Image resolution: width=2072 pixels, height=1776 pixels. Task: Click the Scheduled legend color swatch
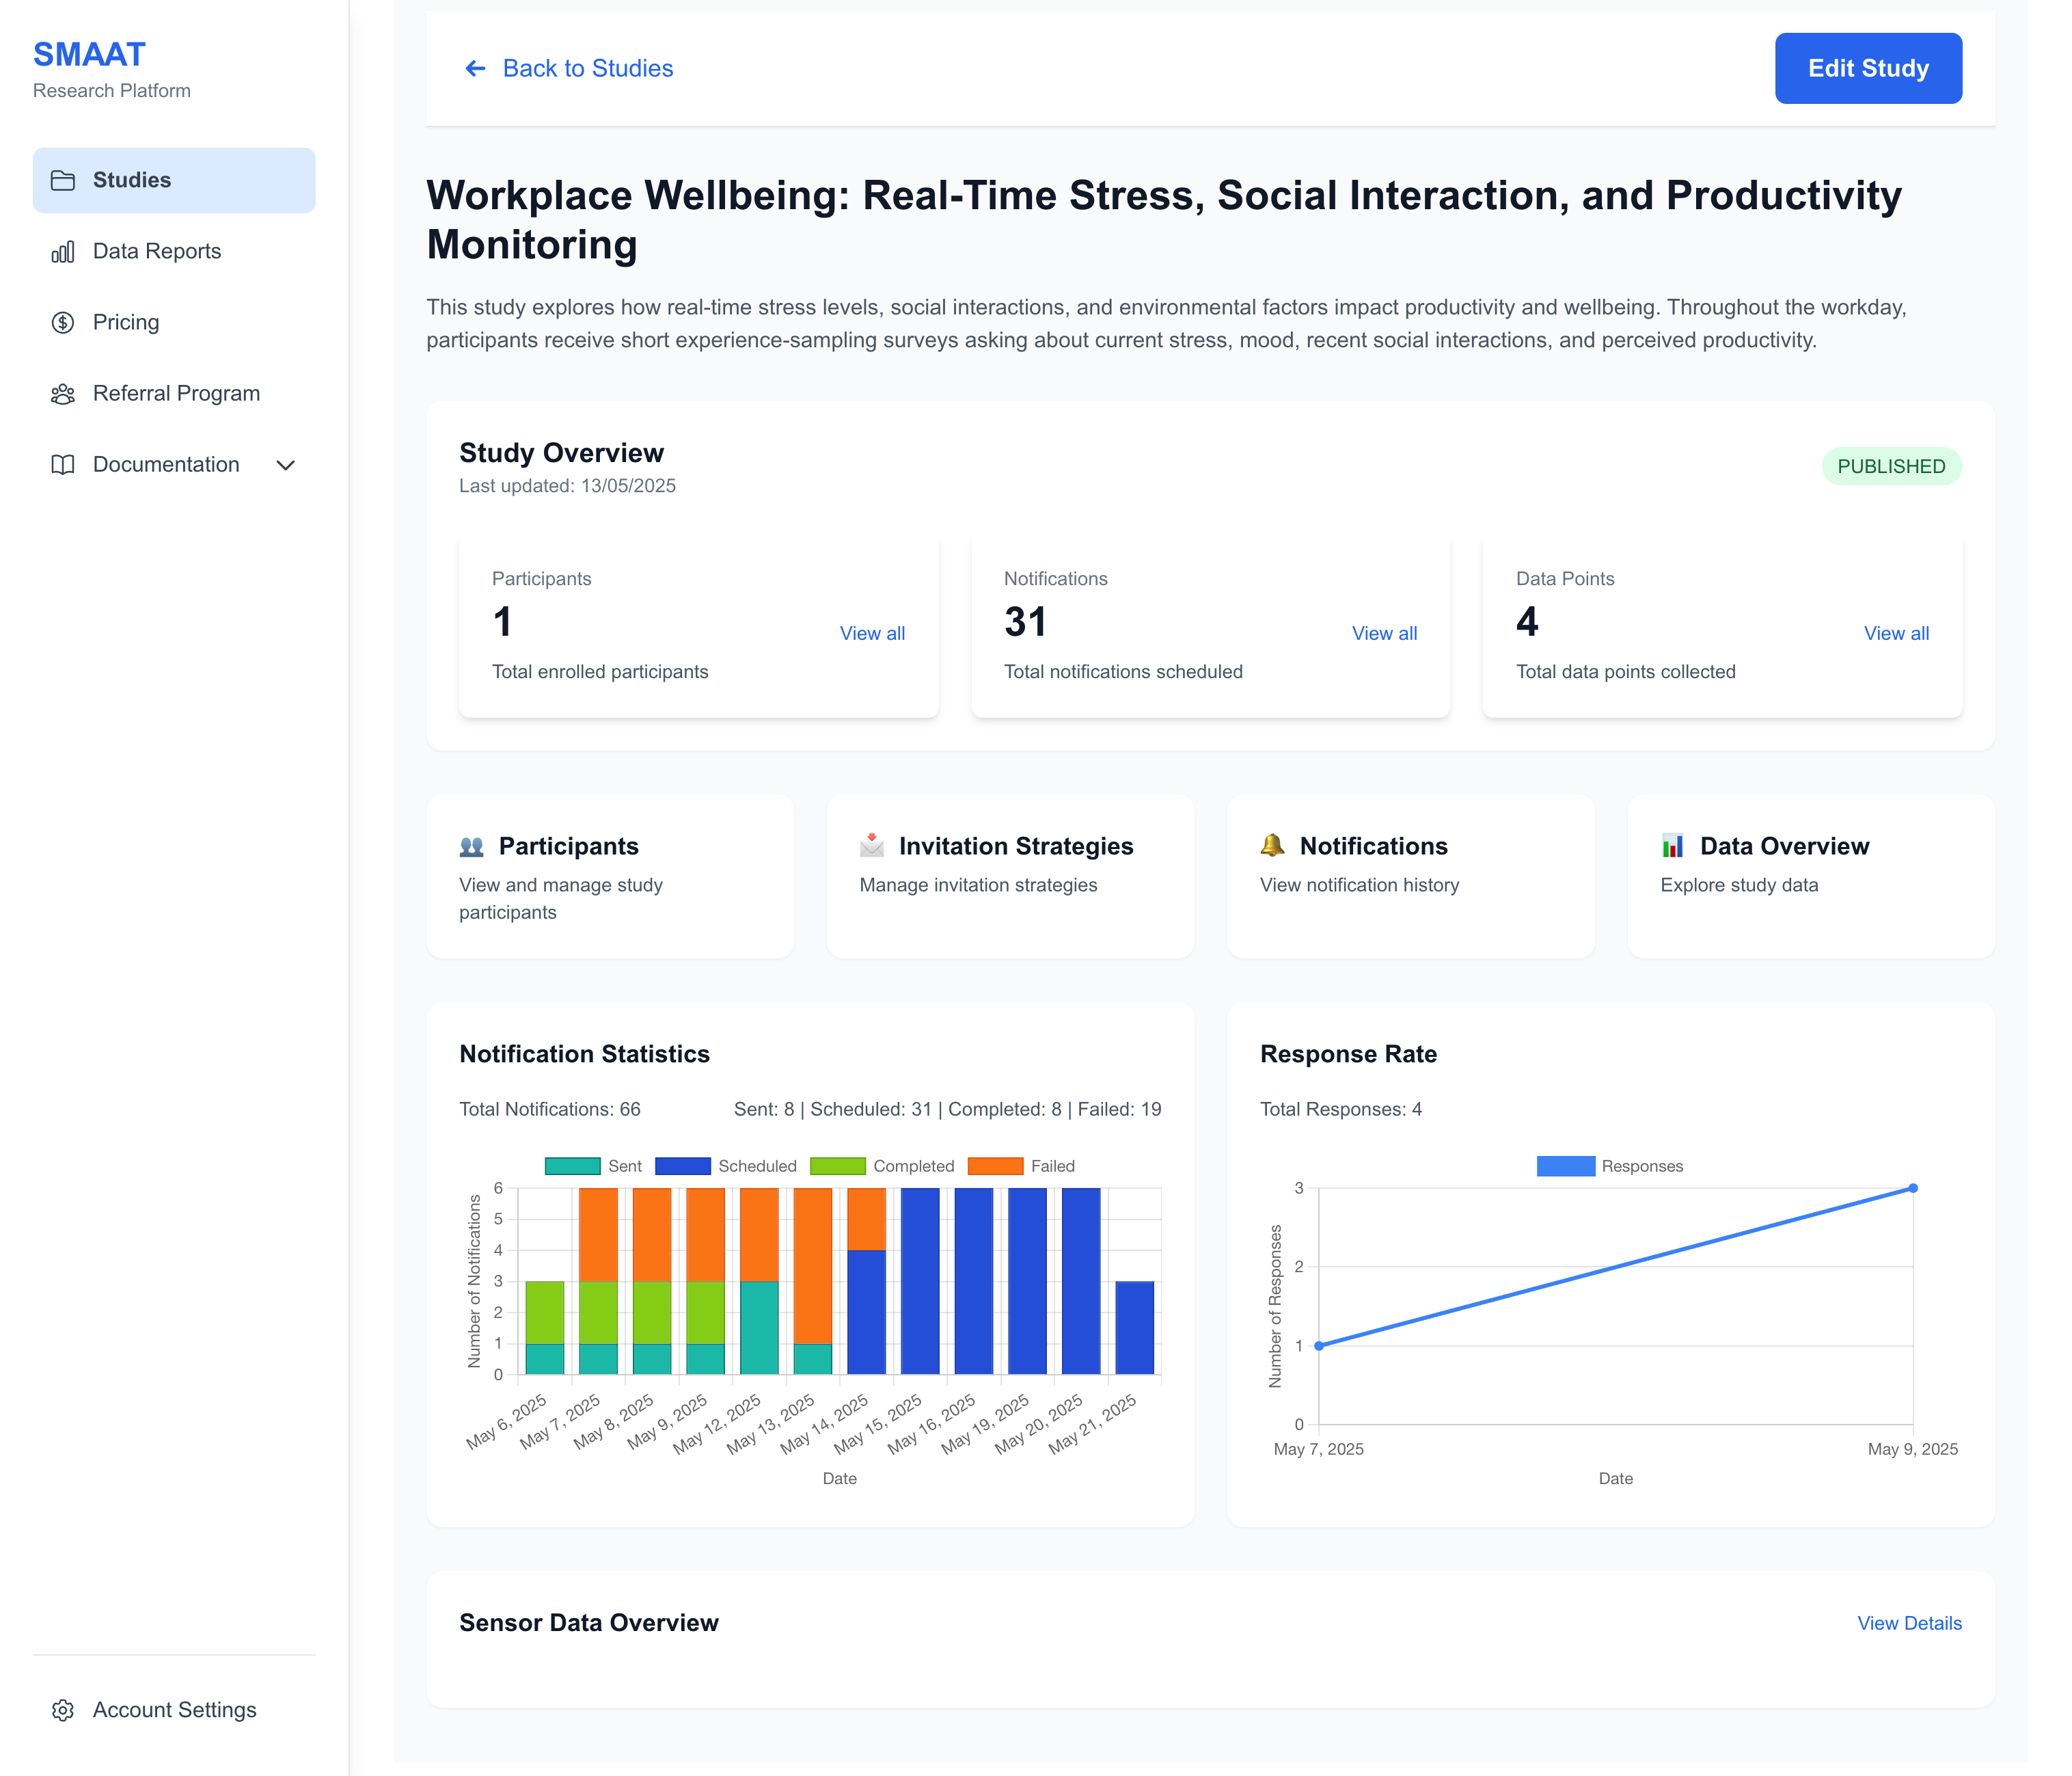pos(682,1166)
